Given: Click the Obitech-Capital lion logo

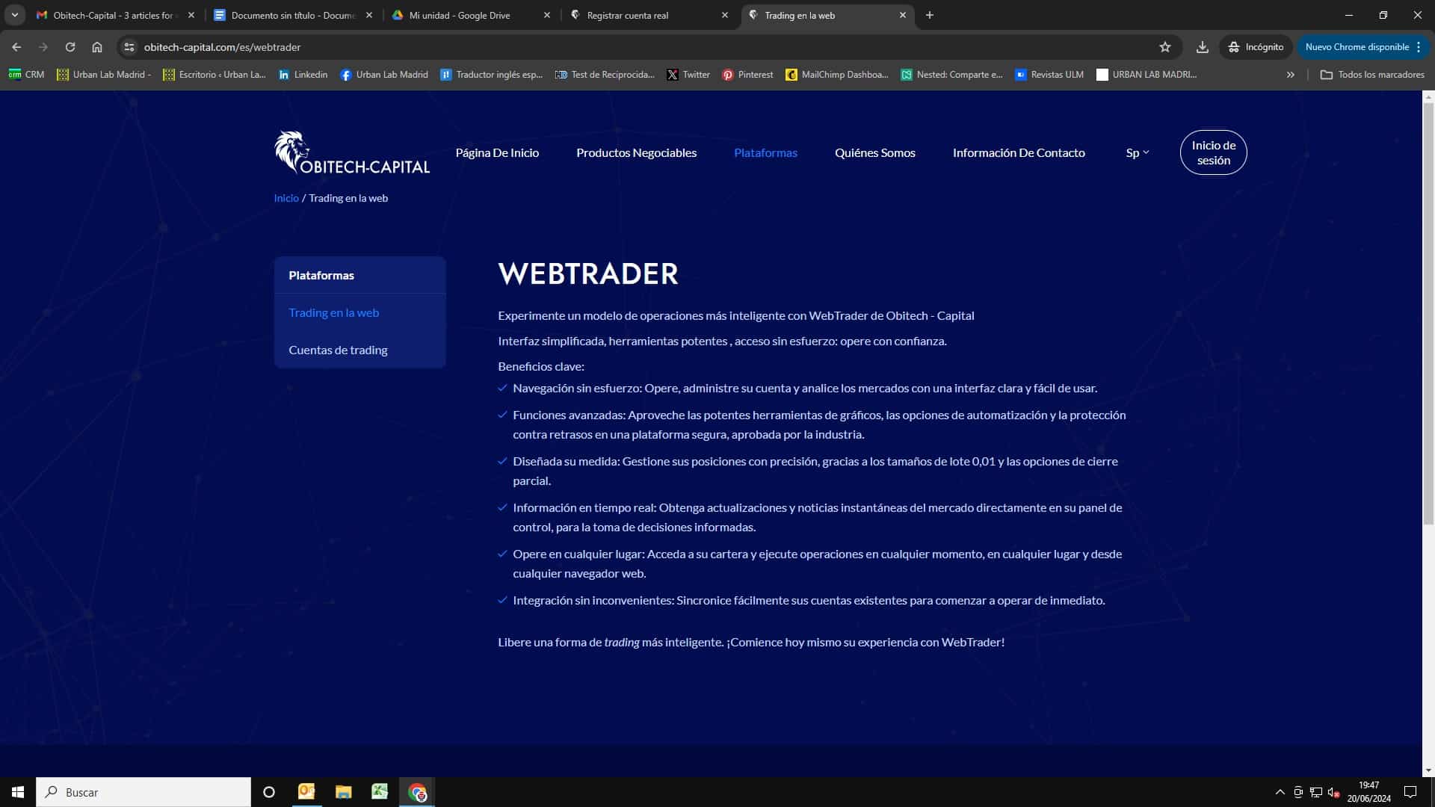Looking at the screenshot, I should [352, 153].
